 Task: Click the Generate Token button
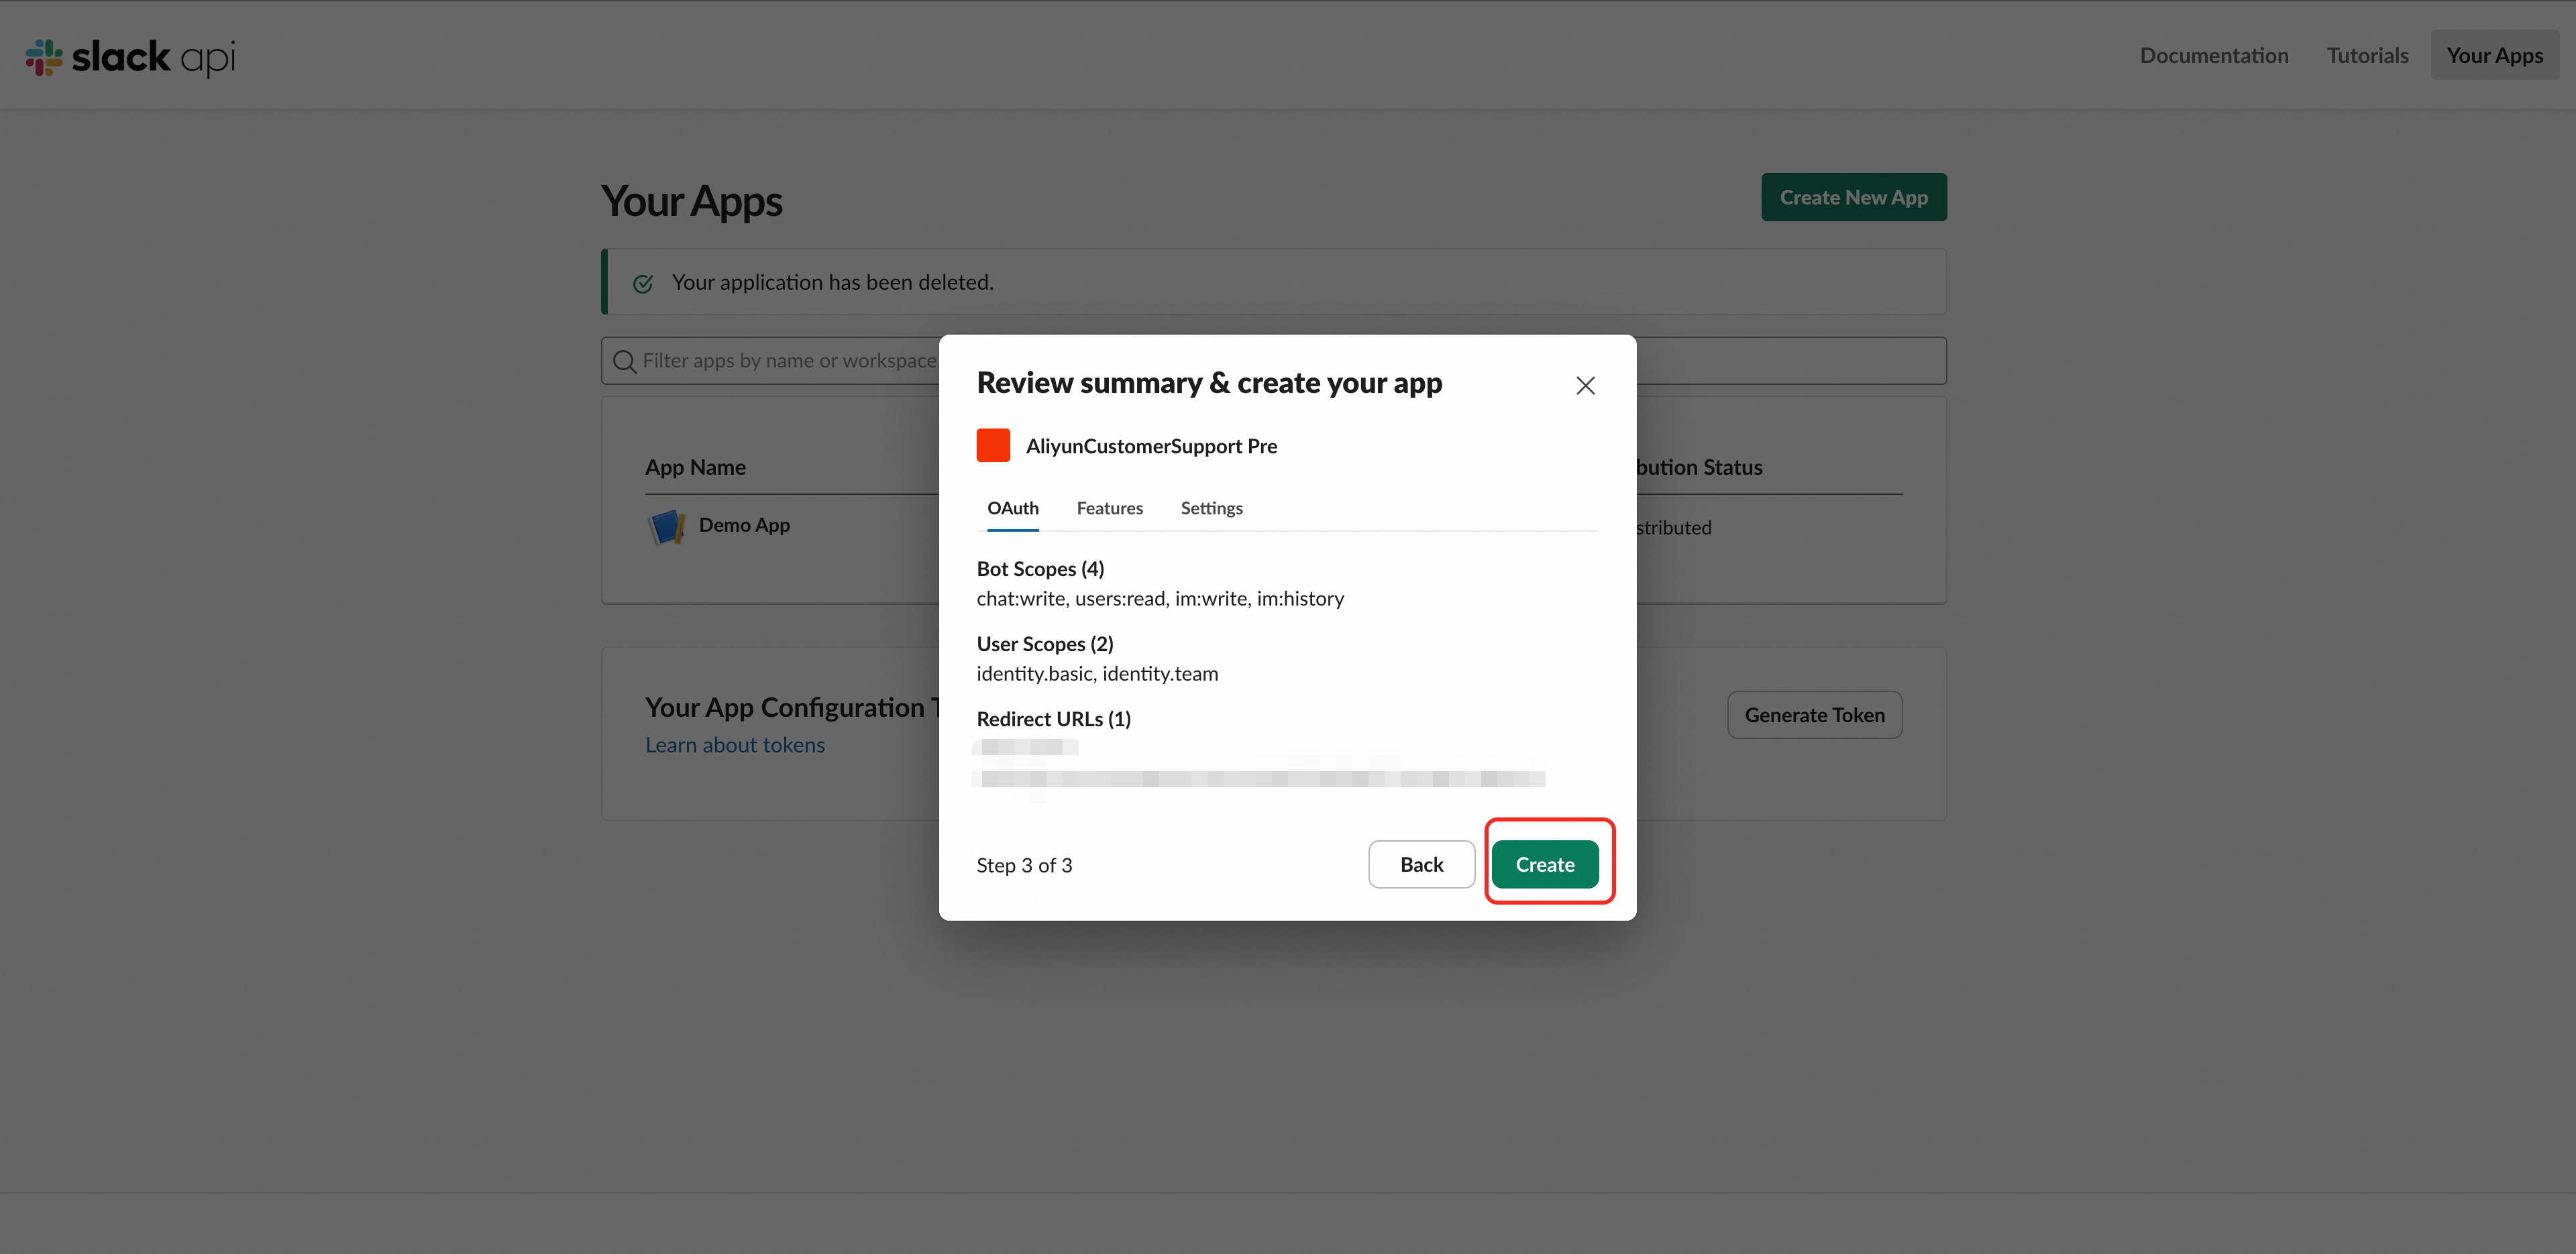1814,715
